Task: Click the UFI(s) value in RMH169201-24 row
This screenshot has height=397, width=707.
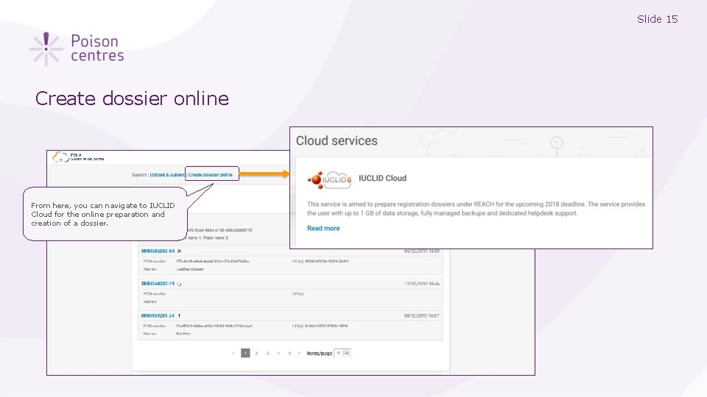Action: click(326, 326)
